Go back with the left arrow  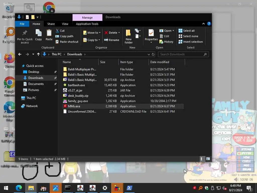pyautogui.click(x=20, y=54)
